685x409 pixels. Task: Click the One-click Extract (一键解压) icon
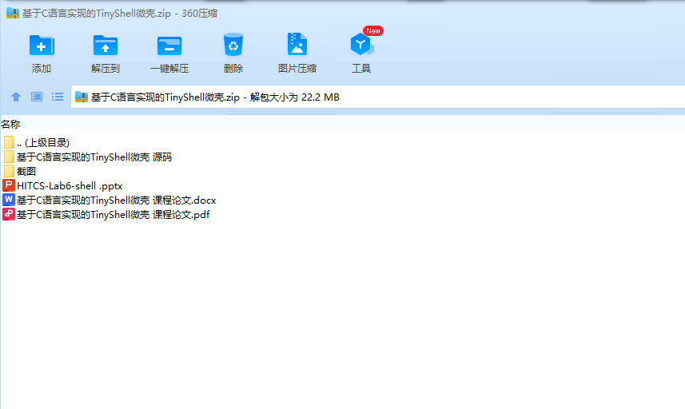pyautogui.click(x=169, y=46)
